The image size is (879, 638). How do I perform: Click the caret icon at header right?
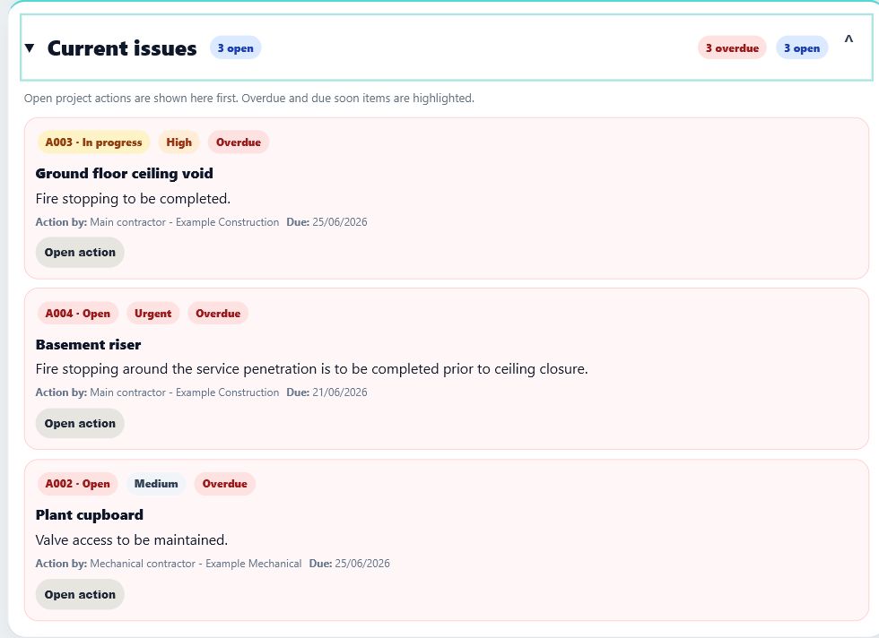pos(849,39)
